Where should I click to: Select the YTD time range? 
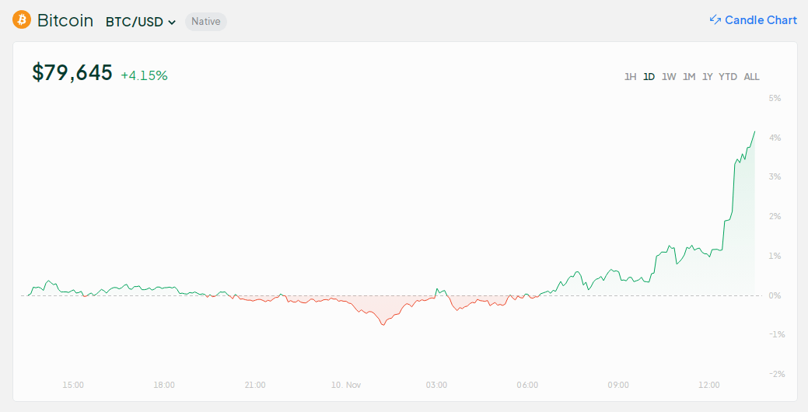click(x=728, y=77)
